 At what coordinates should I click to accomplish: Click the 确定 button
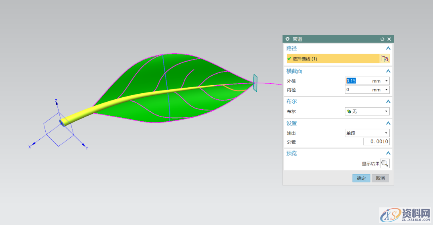[361, 178]
